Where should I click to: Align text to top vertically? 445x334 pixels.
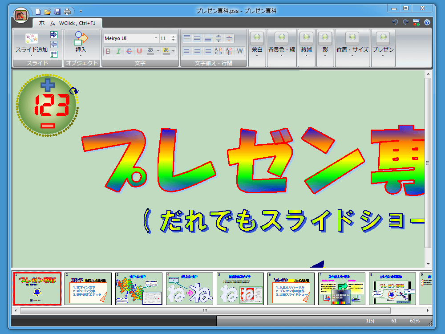point(187,38)
